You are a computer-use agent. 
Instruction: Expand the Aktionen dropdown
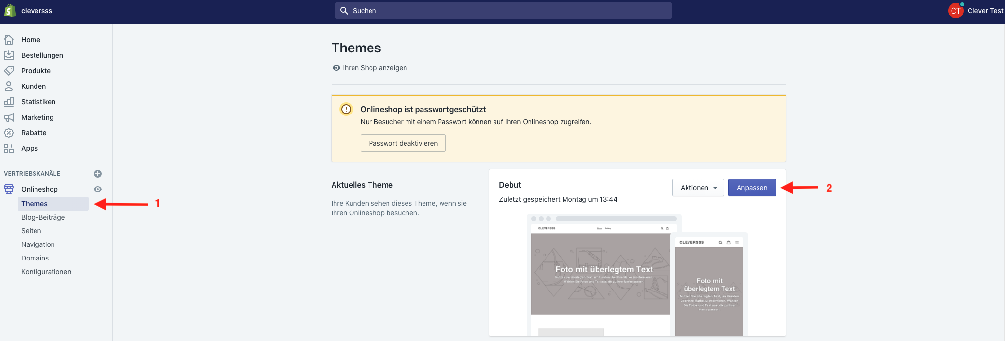698,188
